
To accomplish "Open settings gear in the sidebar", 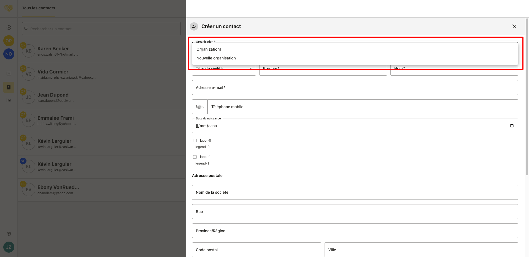I will tap(9, 234).
